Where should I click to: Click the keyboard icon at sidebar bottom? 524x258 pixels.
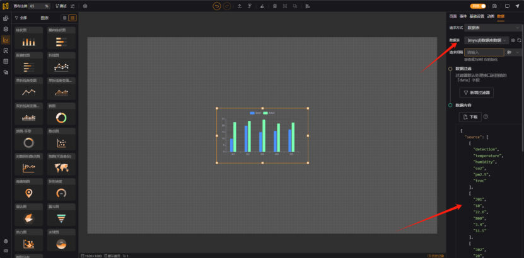[x=6, y=250]
